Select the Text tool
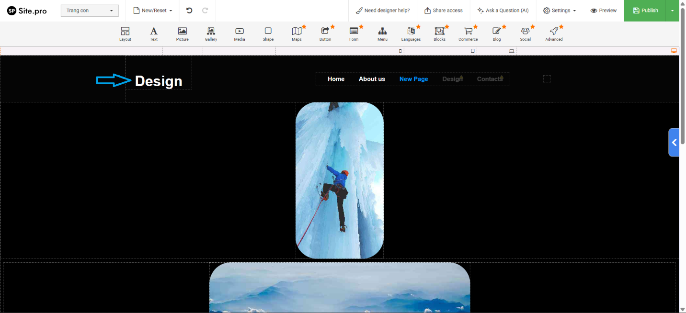The width and height of the screenshot is (686, 313). tap(154, 32)
